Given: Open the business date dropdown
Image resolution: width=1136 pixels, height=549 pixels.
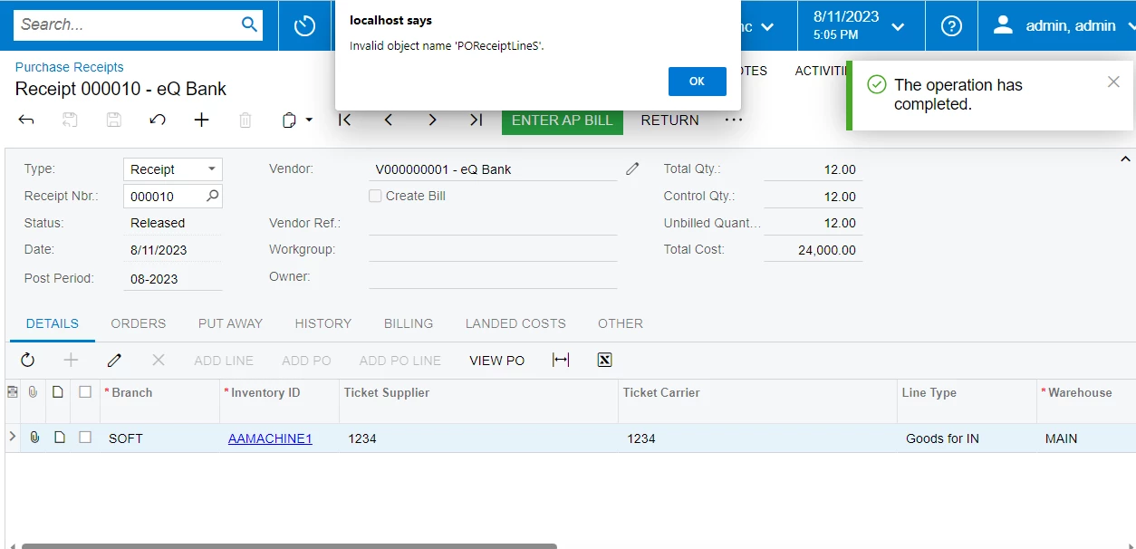Looking at the screenshot, I should point(898,26).
